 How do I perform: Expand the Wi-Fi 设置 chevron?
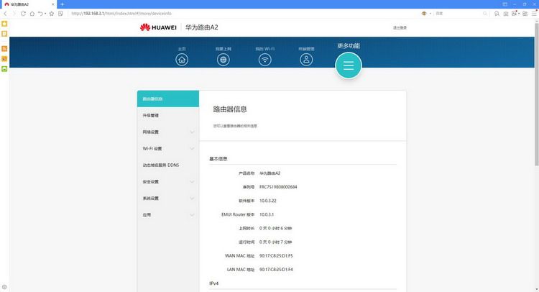pos(192,149)
